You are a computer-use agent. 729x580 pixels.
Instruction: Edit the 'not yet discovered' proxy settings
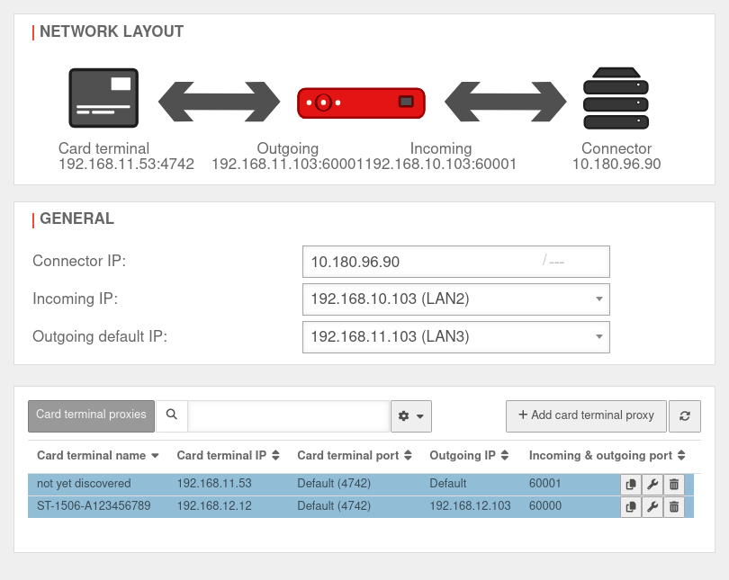click(x=652, y=485)
